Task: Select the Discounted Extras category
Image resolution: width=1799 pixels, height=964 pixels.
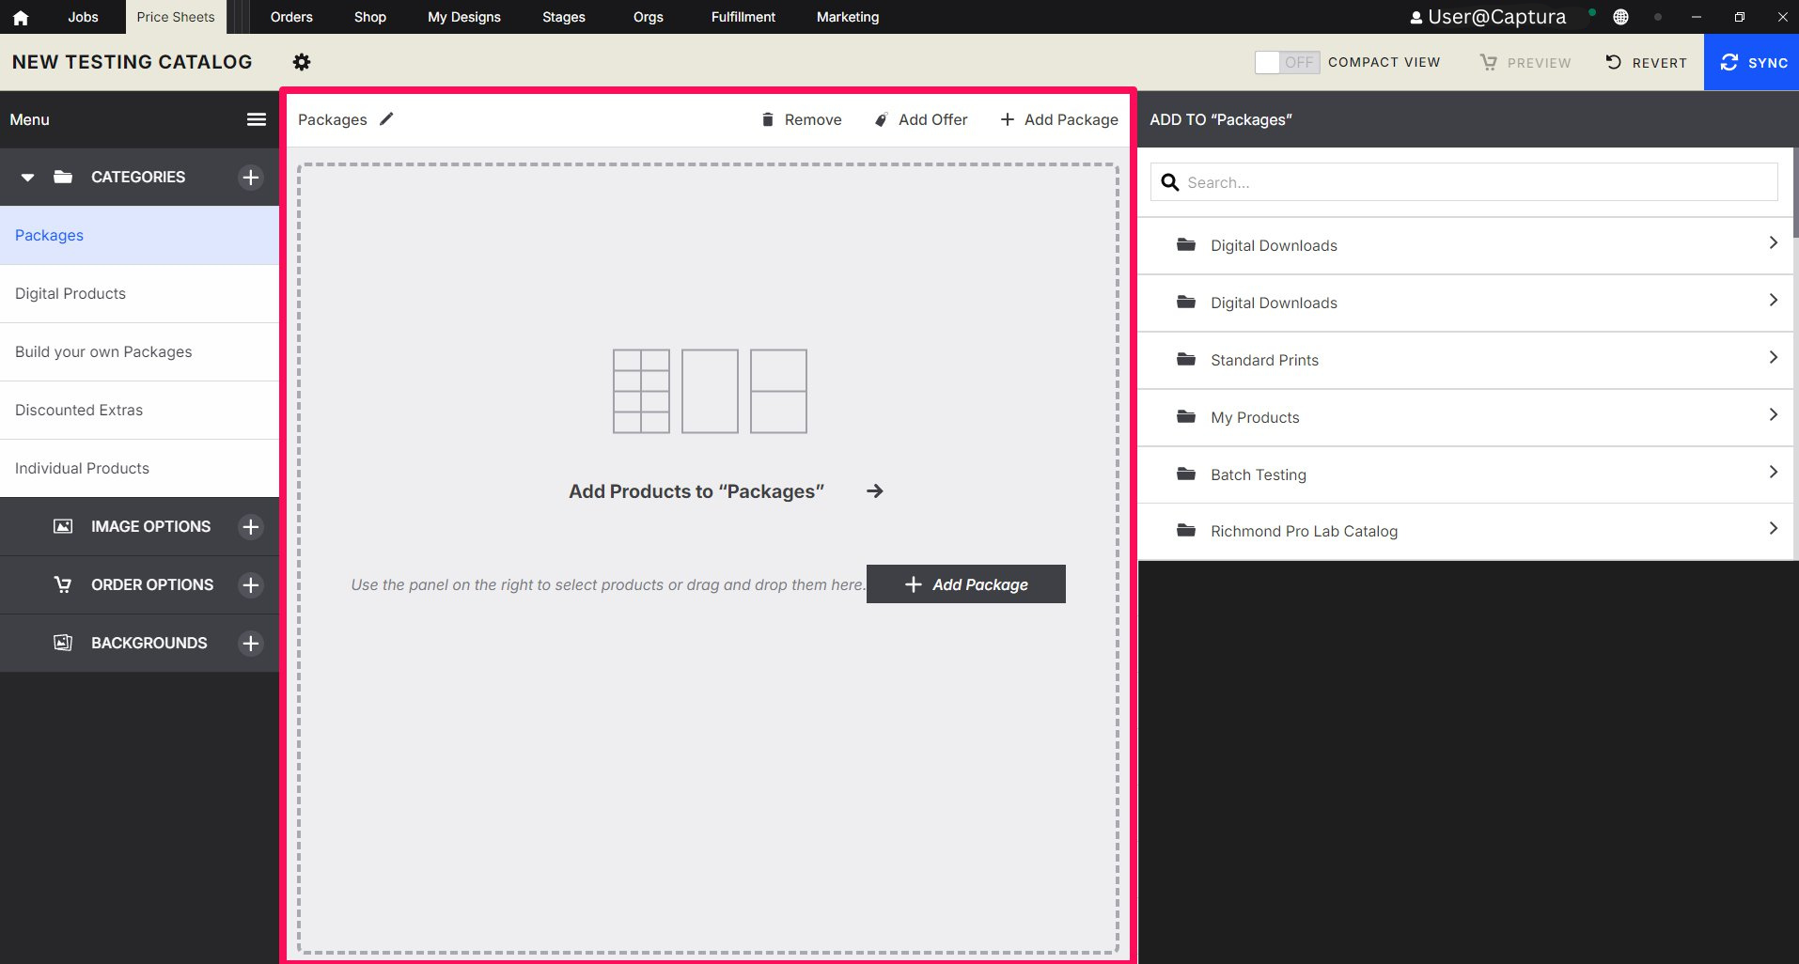Action: tap(139, 410)
